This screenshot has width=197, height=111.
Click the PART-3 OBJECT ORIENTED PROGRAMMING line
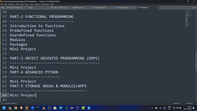(x=55, y=58)
